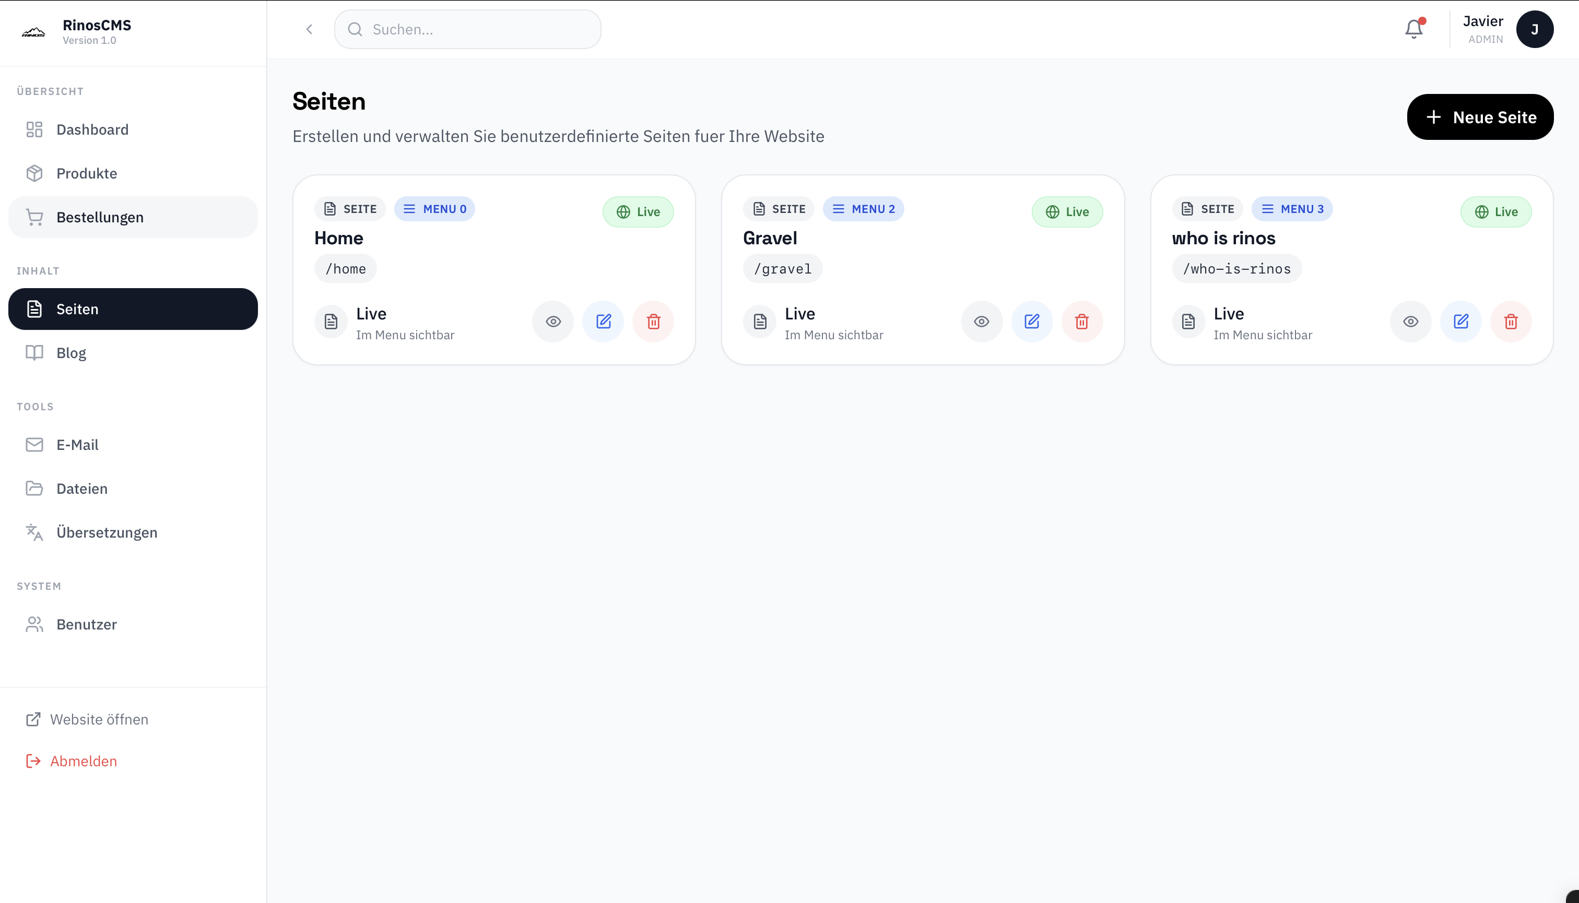Image resolution: width=1579 pixels, height=903 pixels.
Task: Click document status icon on Home card
Action: [331, 321]
